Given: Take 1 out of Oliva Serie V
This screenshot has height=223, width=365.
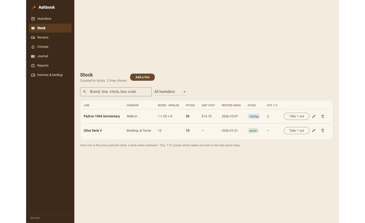Looking at the screenshot, I should click(x=296, y=131).
